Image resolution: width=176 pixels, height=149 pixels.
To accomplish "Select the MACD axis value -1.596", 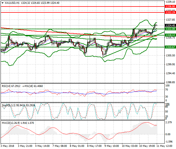I will click(x=169, y=142).
